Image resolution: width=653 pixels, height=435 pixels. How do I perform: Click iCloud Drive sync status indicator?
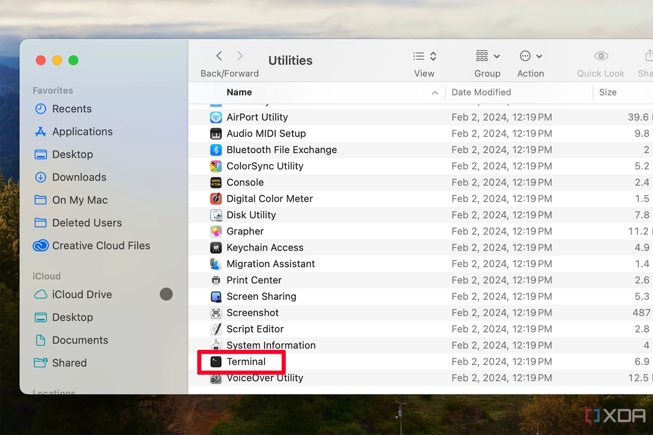[x=166, y=294]
